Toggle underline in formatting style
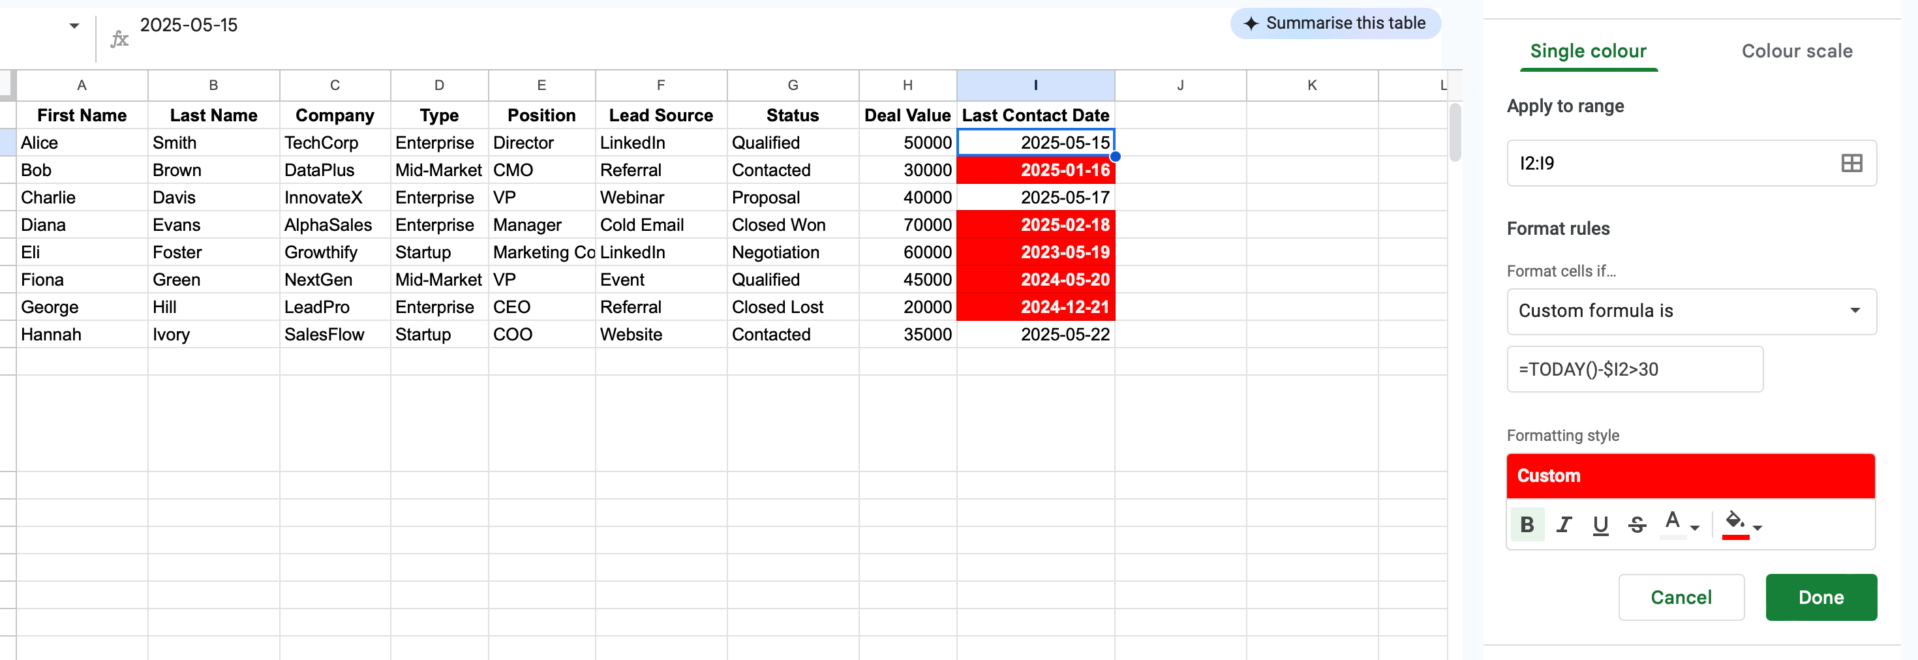 (1600, 524)
